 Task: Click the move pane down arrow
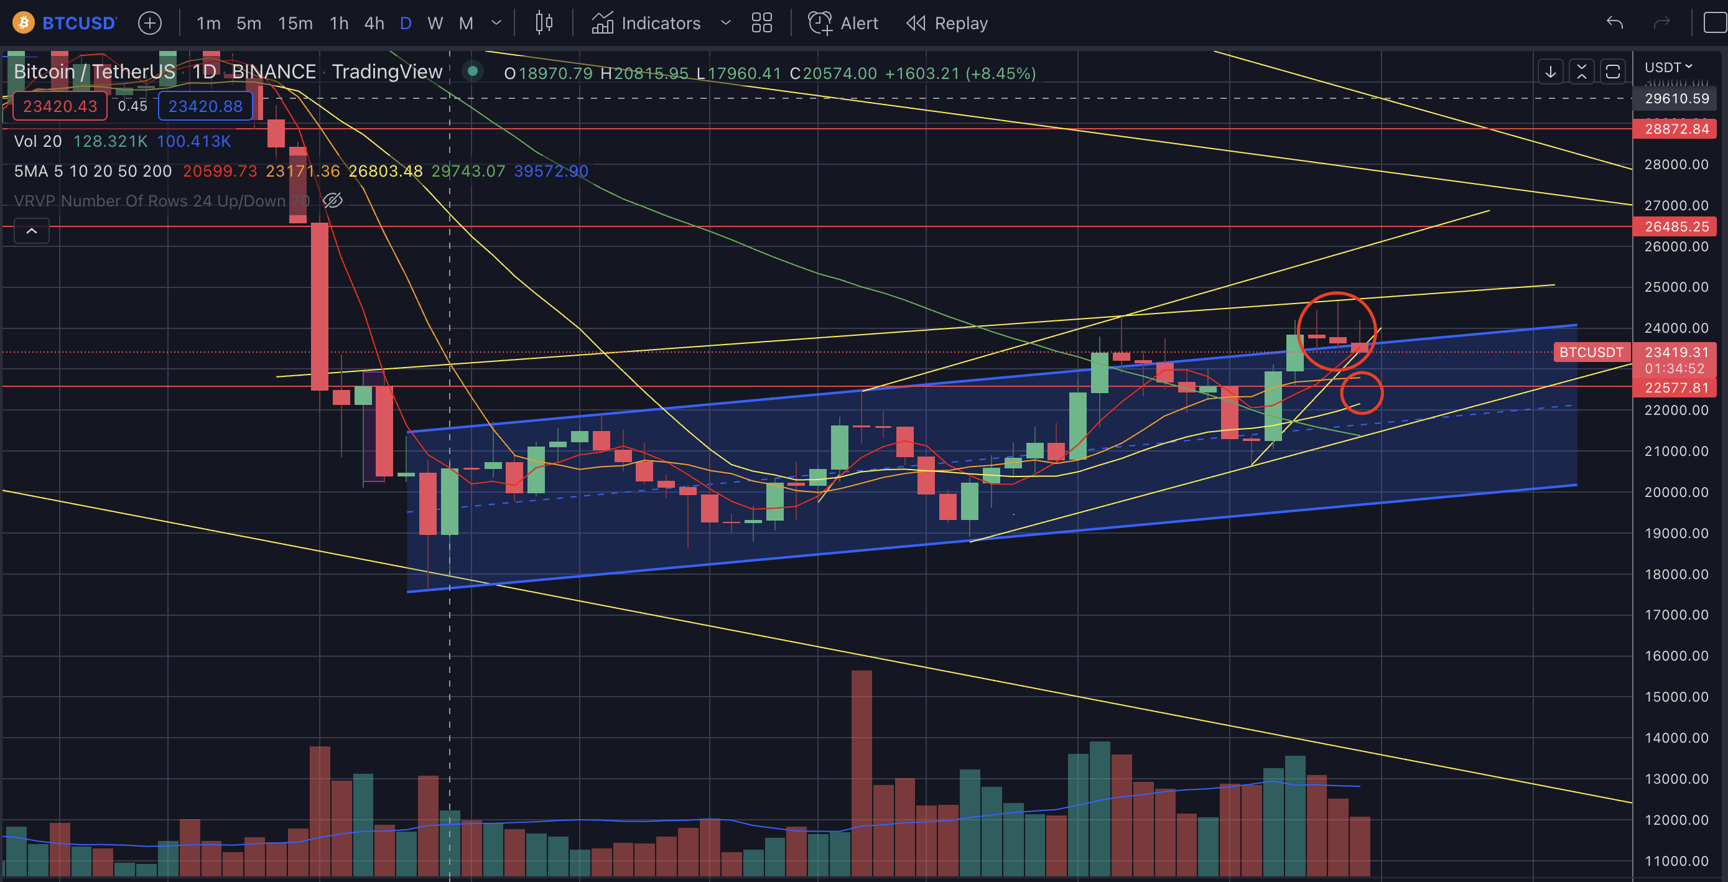click(x=1550, y=72)
